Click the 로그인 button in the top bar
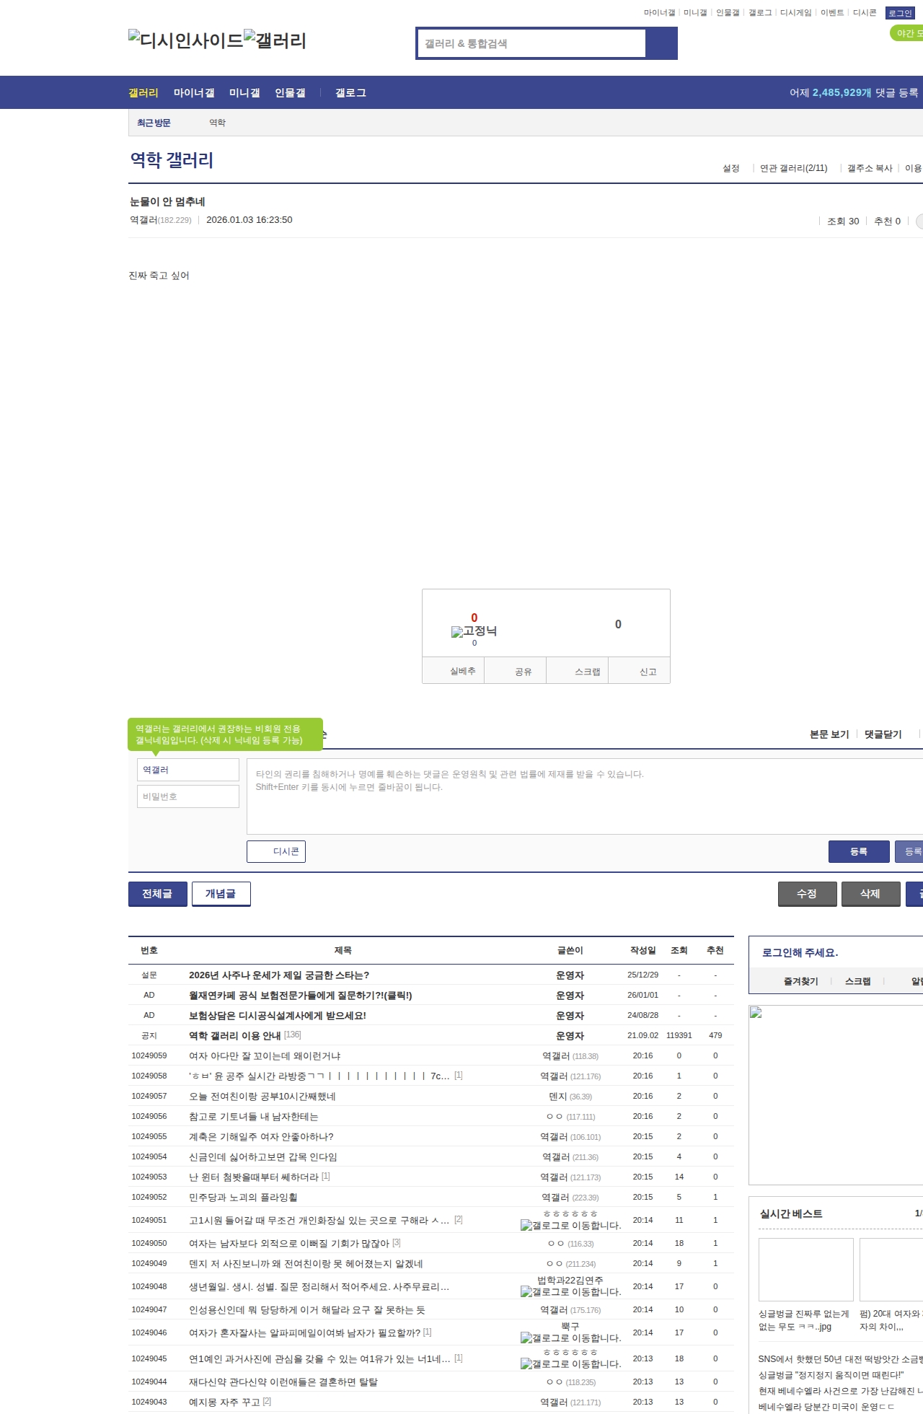The image size is (923, 1414). (900, 13)
